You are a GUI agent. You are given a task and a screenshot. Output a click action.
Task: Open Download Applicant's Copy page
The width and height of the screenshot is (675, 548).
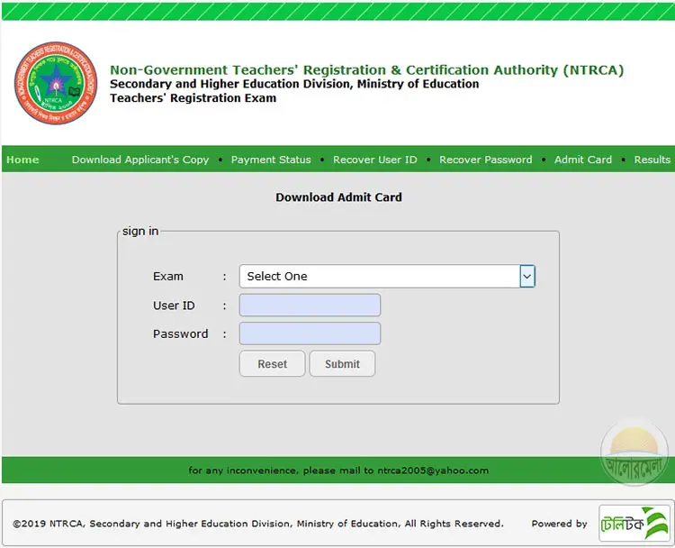(x=140, y=160)
